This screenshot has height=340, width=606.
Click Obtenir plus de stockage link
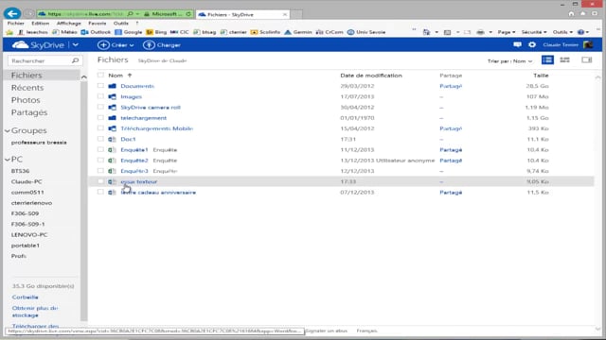click(35, 312)
